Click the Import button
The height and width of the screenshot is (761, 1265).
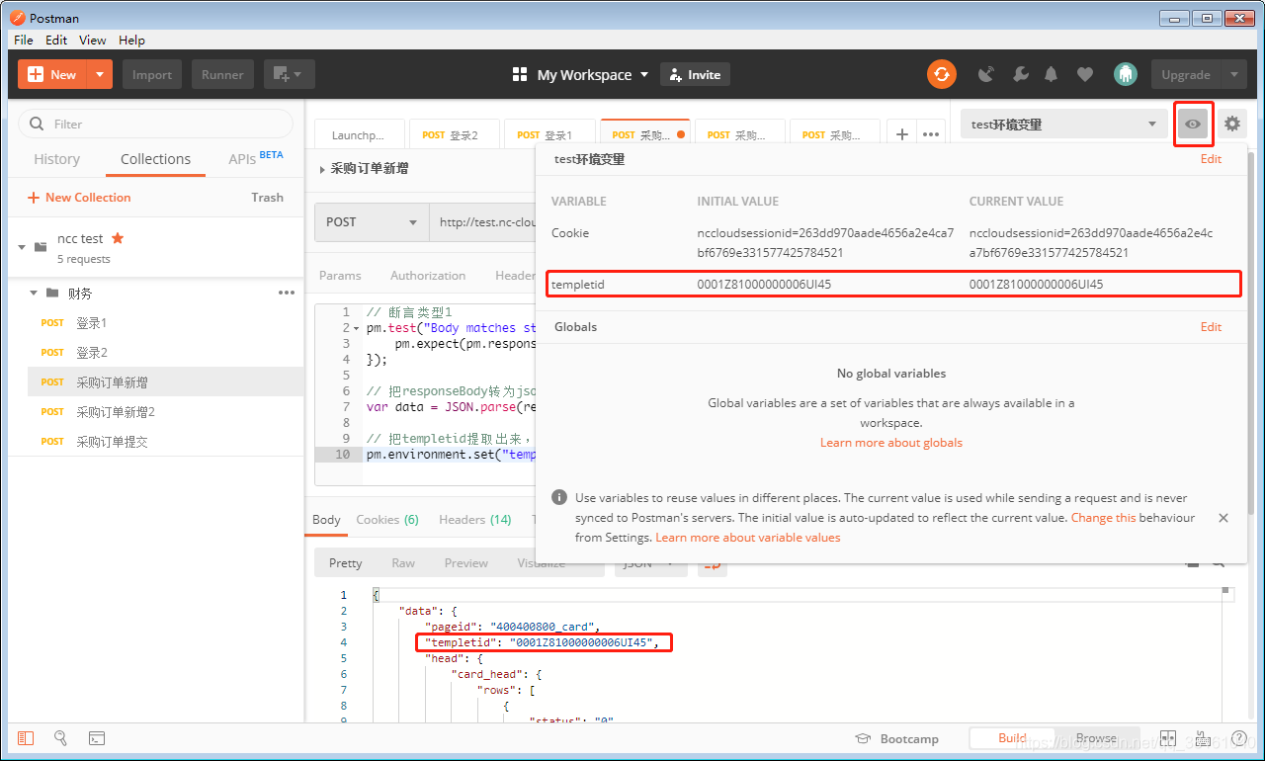[x=152, y=74]
